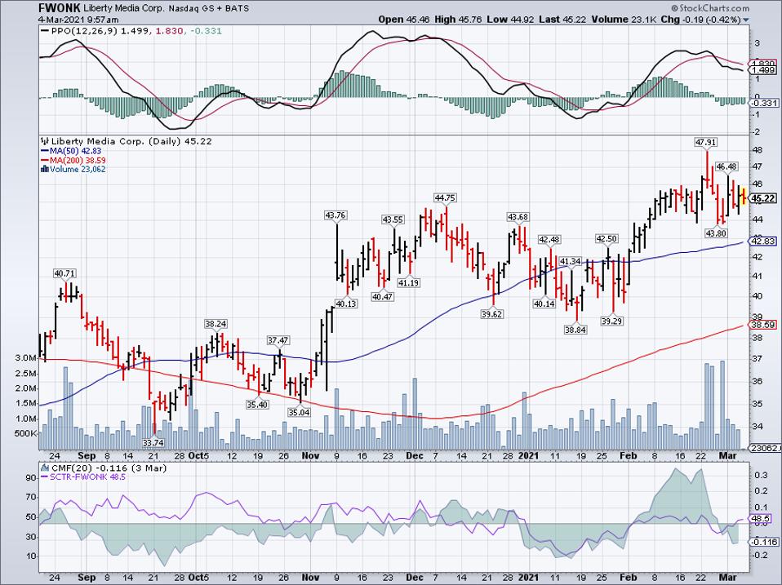Click the -0.331 histogram tag on the PPO axis
782x585 pixels.
(x=763, y=103)
